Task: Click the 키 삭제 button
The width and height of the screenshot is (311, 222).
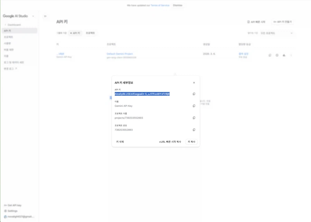Action: click(120, 141)
